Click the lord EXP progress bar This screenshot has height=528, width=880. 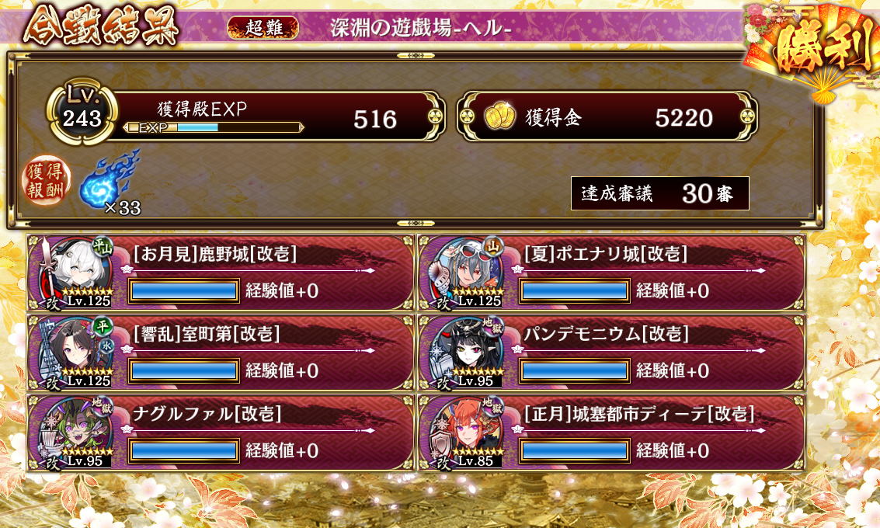point(214,127)
